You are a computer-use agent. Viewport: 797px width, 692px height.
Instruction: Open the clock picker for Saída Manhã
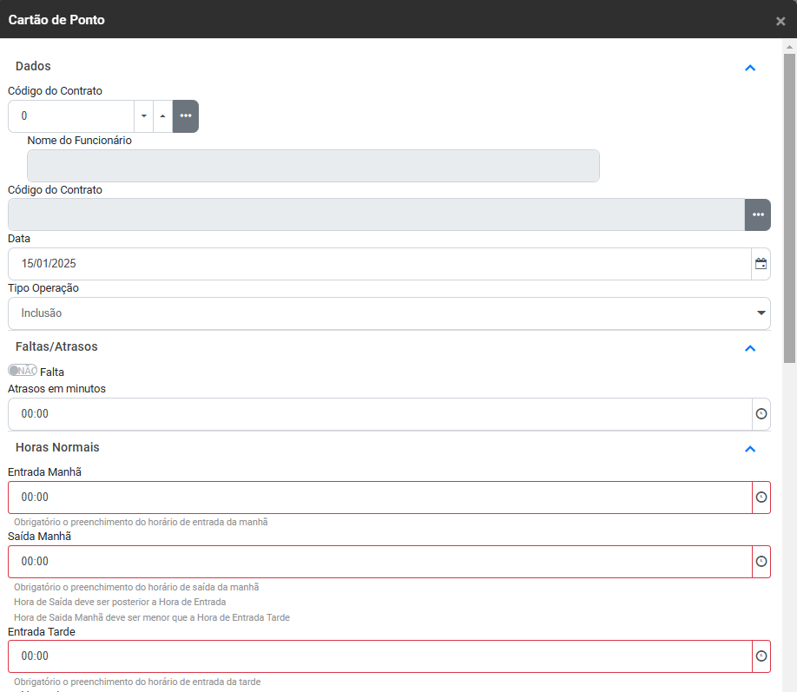coord(761,562)
